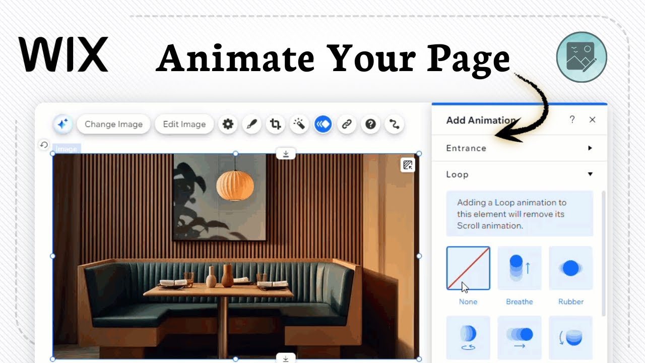Click the top attach-to-section download handle
This screenshot has width=645, height=363.
pos(286,154)
